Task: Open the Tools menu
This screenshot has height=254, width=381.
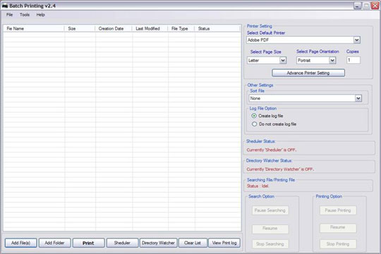Action: [x=25, y=15]
